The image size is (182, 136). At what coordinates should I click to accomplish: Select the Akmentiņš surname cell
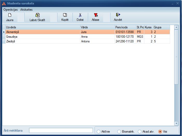click(43, 32)
